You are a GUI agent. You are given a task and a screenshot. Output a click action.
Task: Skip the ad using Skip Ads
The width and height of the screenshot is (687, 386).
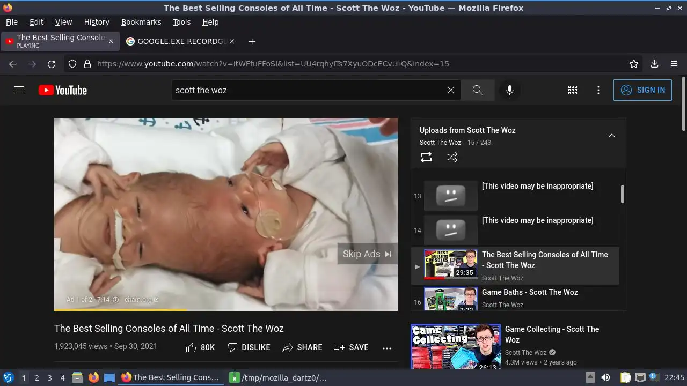[368, 254]
